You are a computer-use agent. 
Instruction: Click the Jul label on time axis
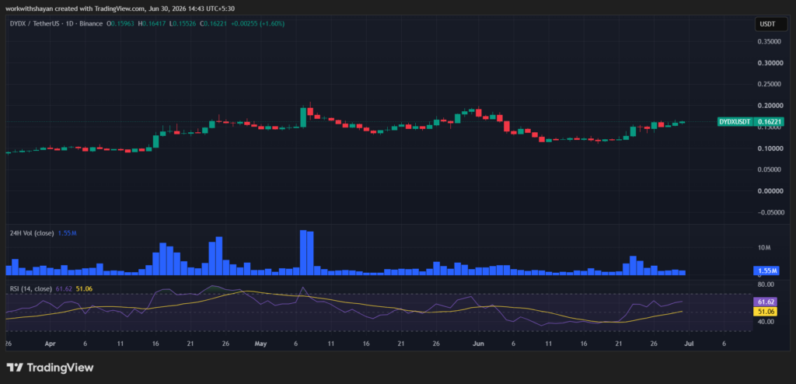click(x=690, y=344)
